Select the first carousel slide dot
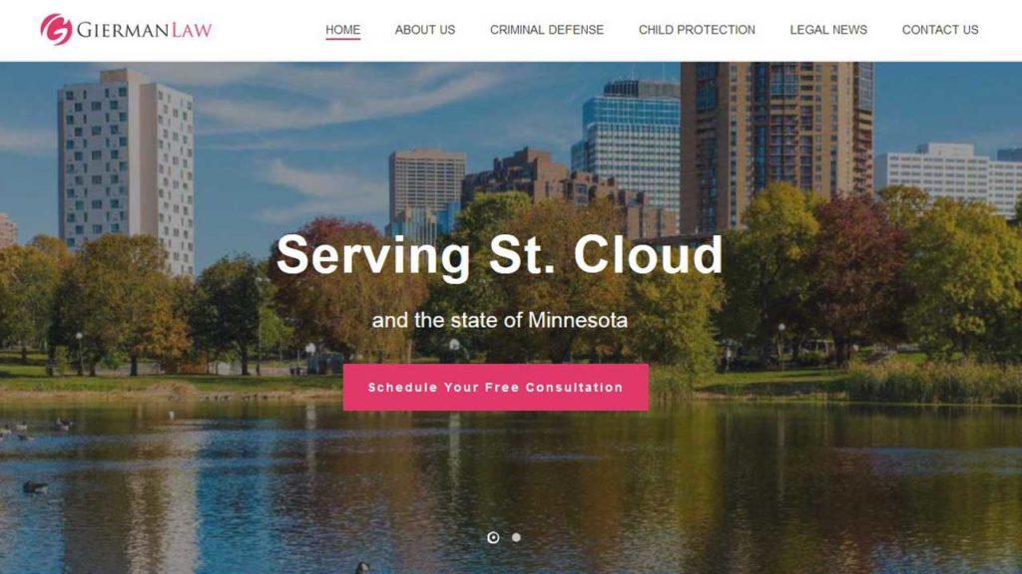The height and width of the screenshot is (574, 1022). pyautogui.click(x=493, y=537)
